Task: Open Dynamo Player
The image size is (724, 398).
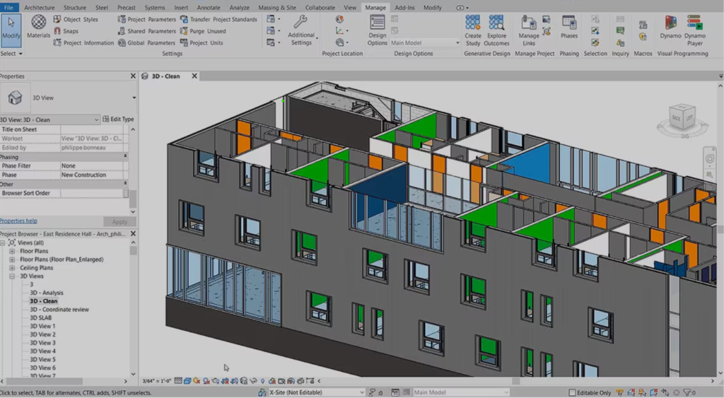Action: tap(694, 26)
